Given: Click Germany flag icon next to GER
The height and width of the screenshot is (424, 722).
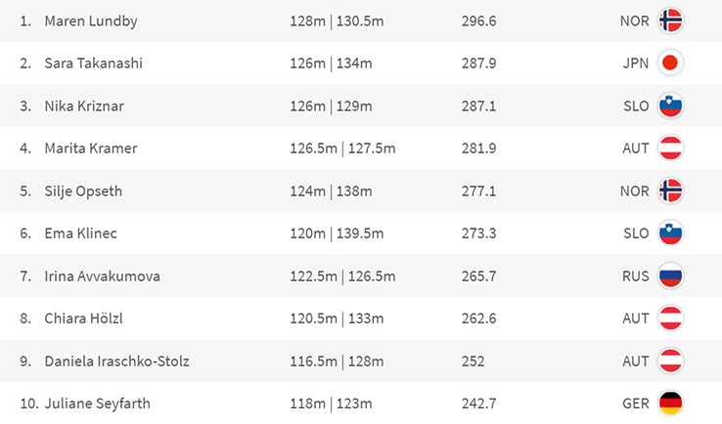Looking at the screenshot, I should coord(670,403).
